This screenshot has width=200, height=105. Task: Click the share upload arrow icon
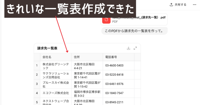coord(171,5)
